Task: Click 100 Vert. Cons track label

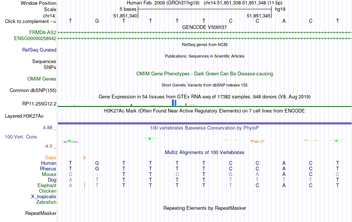Action: pos(21,137)
